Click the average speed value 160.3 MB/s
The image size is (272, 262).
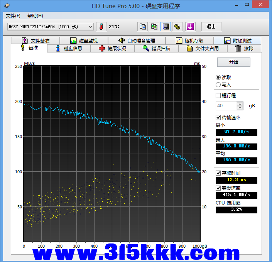pos(237,160)
